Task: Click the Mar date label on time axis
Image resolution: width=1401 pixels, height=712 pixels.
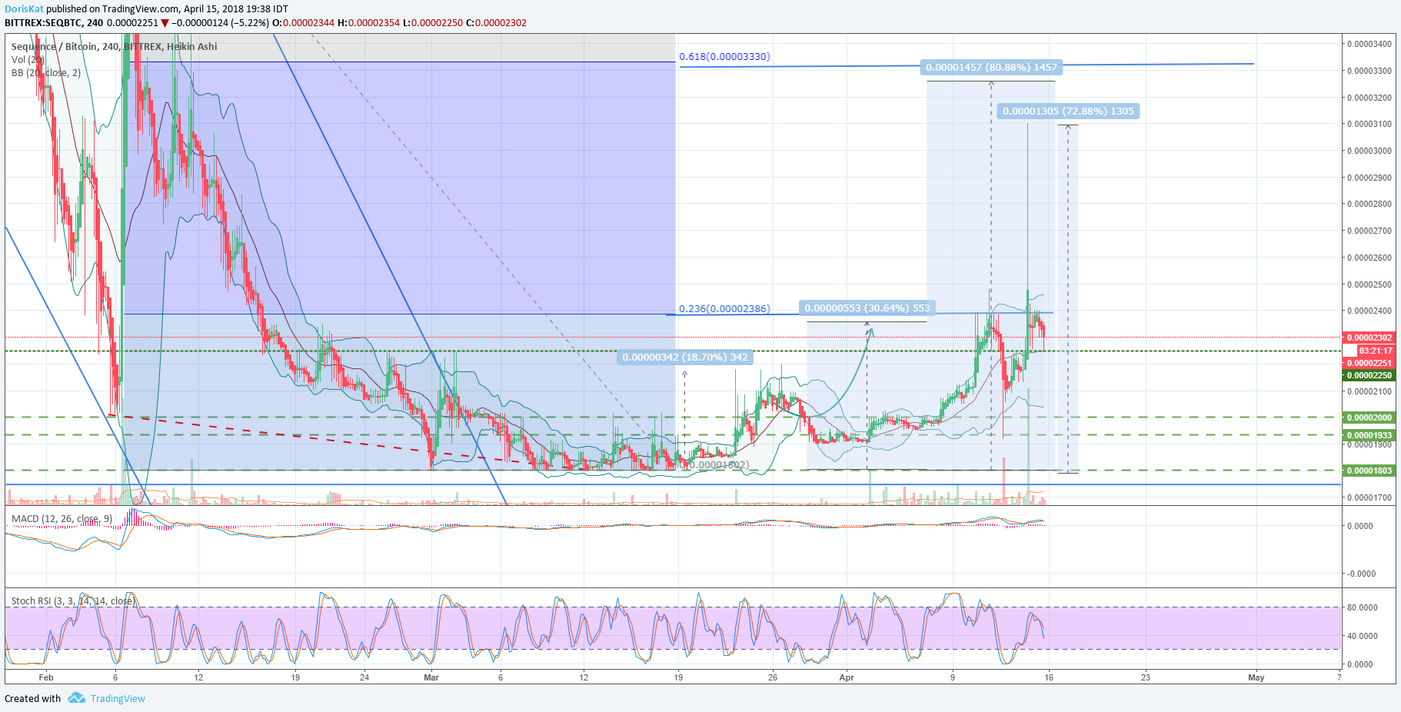Action: (x=431, y=677)
